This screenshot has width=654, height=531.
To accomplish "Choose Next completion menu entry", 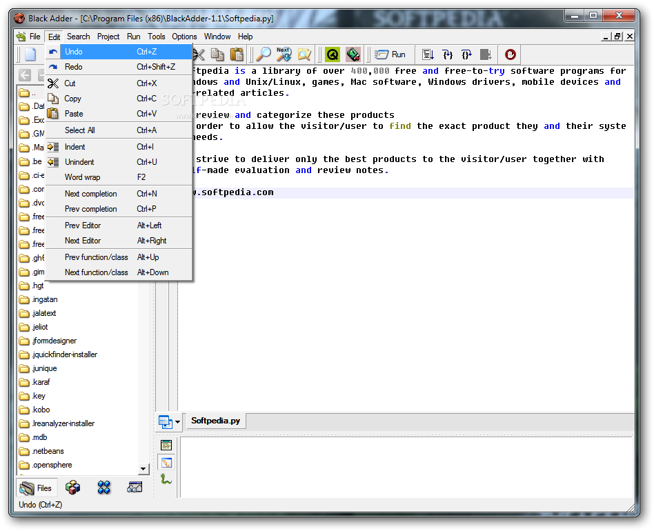I will point(119,194).
